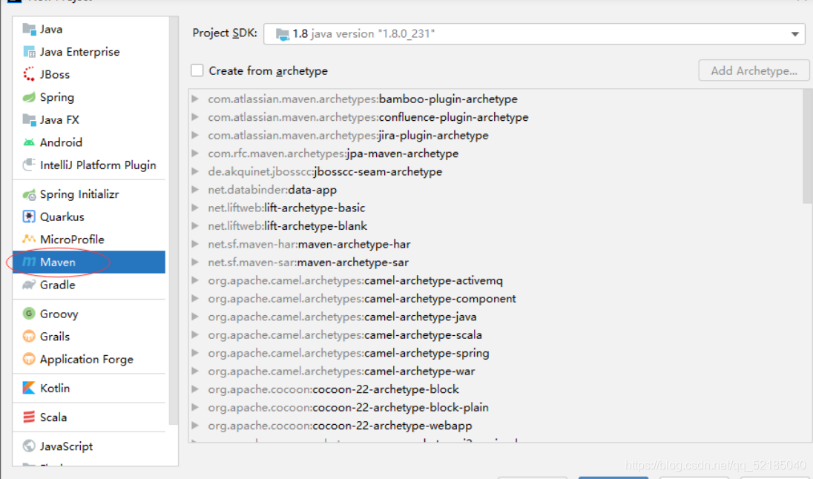The height and width of the screenshot is (479, 813).
Task: Click the MicroProfile icon
Action: (29, 239)
